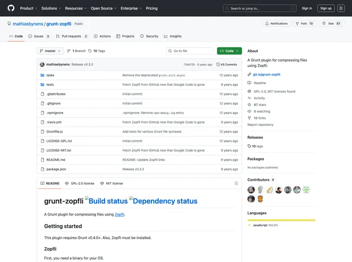Click the yellow JavaScript language bar
This screenshot has width=352, height=262.
coord(281,220)
